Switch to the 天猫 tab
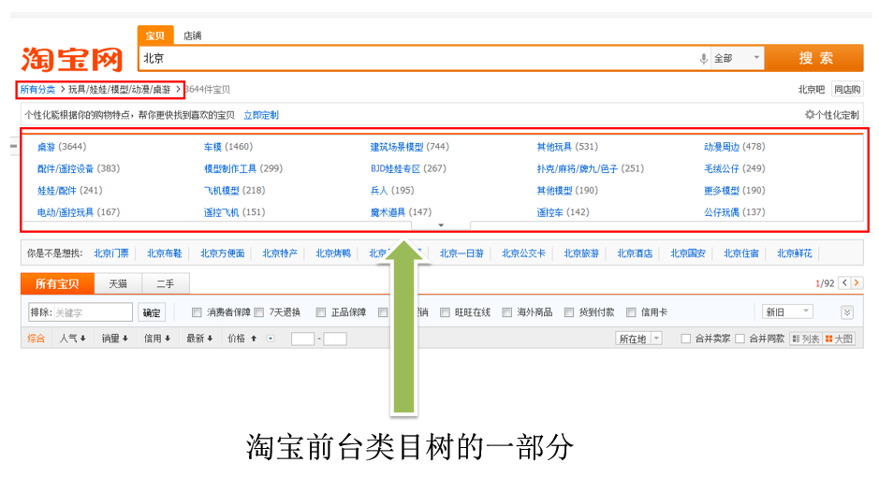 (x=118, y=283)
